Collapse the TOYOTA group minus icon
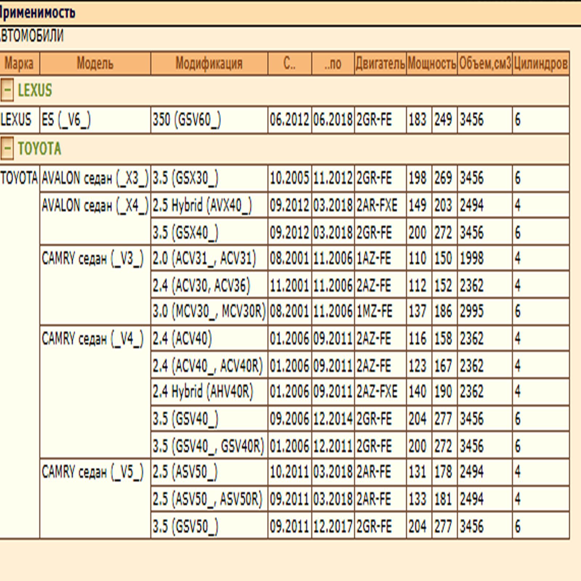The width and height of the screenshot is (581, 581). [7, 149]
